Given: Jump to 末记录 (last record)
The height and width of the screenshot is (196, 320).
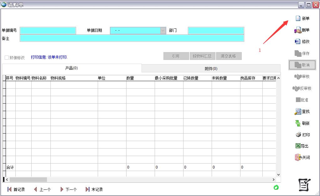Looking at the screenshot, I should 88,189.
